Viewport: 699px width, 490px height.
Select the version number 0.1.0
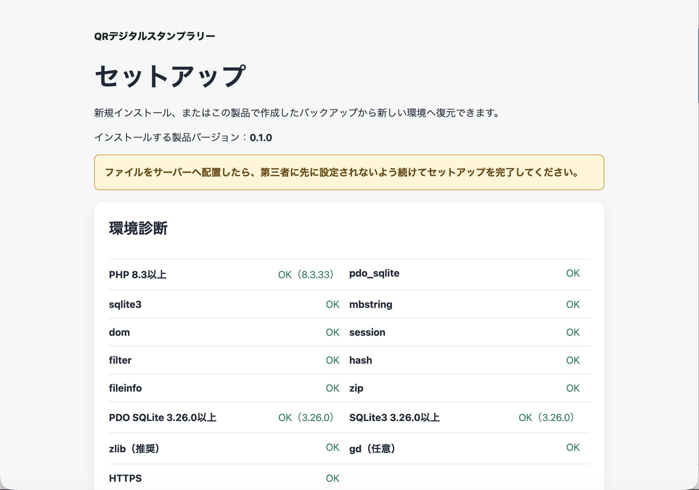tap(261, 138)
